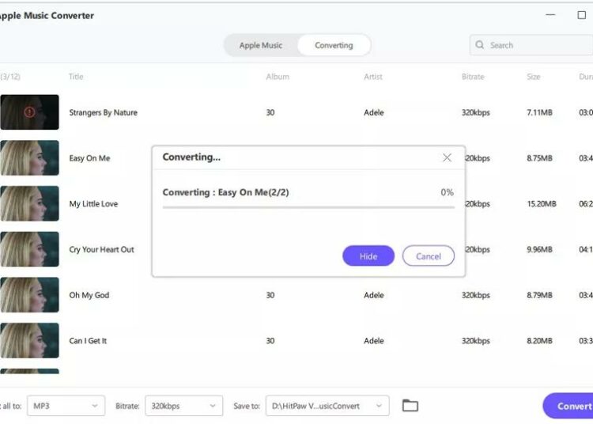The width and height of the screenshot is (593, 424).
Task: Expand the Save to path dropdown
Action: (x=327, y=406)
